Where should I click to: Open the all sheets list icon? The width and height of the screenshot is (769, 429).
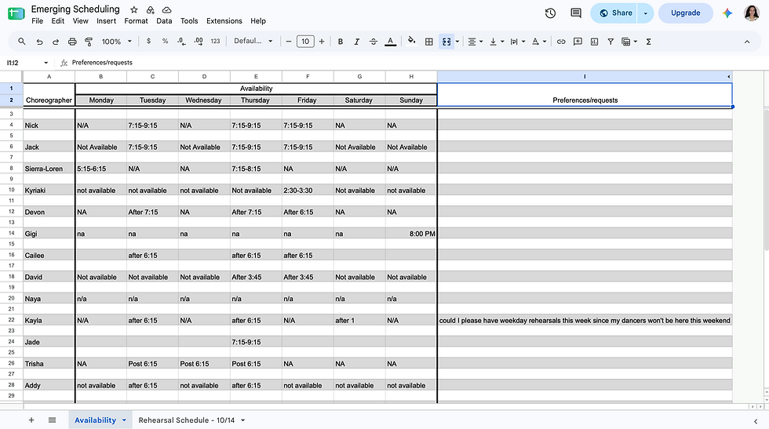coord(52,420)
